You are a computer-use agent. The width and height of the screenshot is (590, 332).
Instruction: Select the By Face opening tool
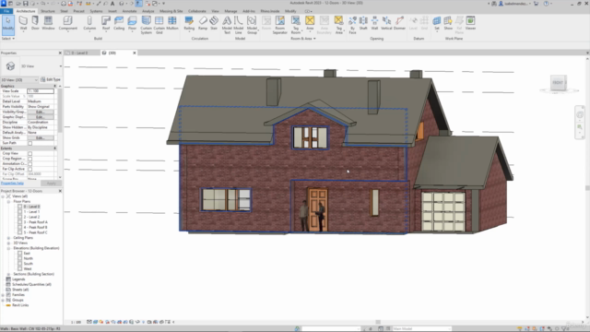pyautogui.click(x=352, y=25)
